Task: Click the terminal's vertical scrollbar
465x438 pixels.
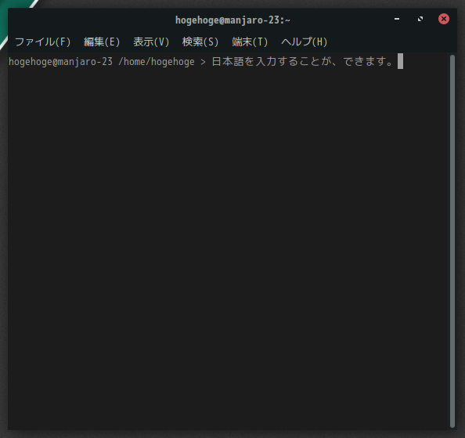Action: [452, 241]
